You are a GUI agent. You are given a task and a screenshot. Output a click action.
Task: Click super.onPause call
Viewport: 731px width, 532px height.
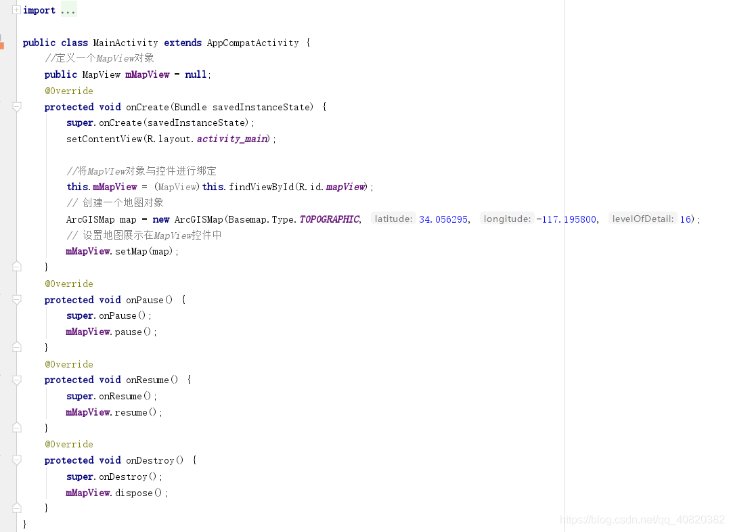point(108,315)
